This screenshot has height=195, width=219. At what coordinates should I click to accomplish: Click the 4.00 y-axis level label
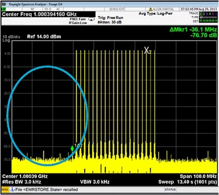pyautogui.click(x=7, y=53)
